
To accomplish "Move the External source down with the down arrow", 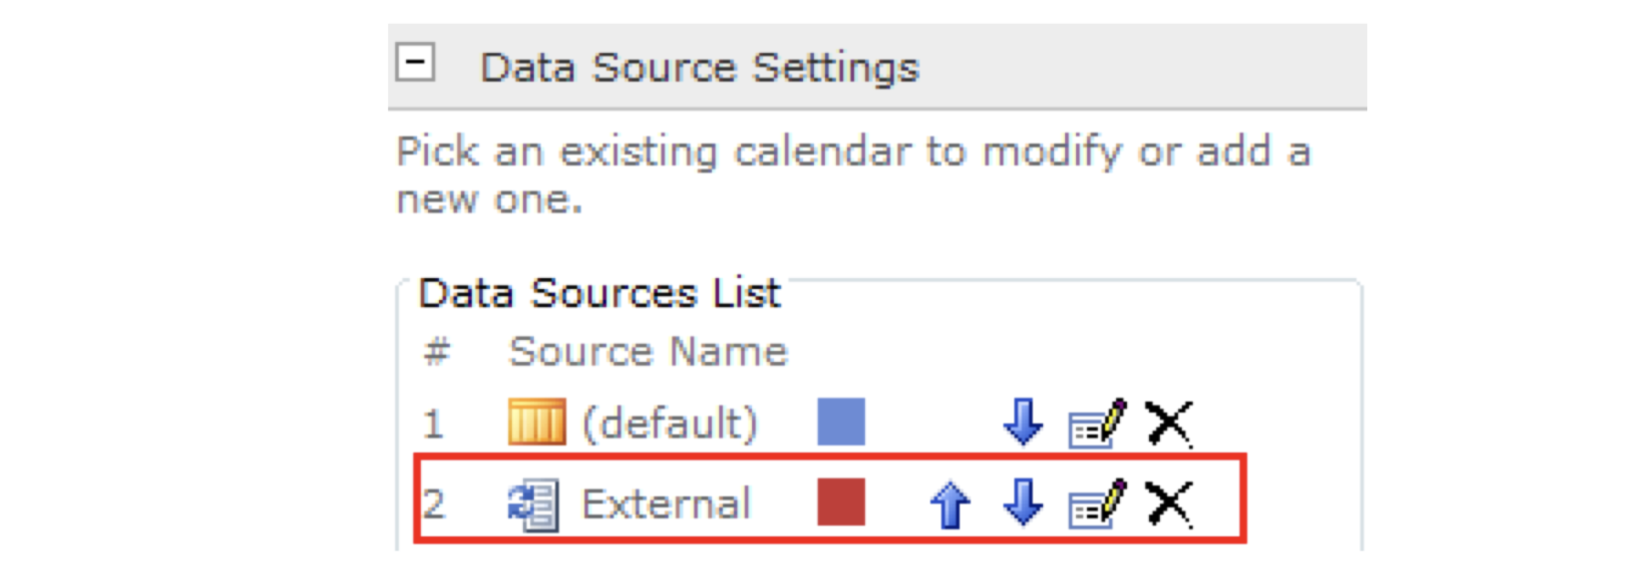I will [x=1024, y=503].
